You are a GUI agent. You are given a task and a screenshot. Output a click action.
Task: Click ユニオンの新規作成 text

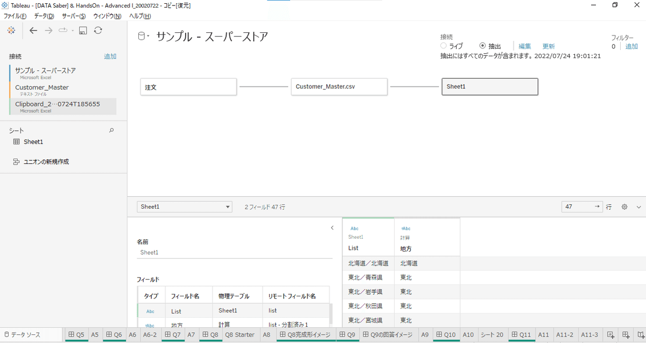coord(46,161)
